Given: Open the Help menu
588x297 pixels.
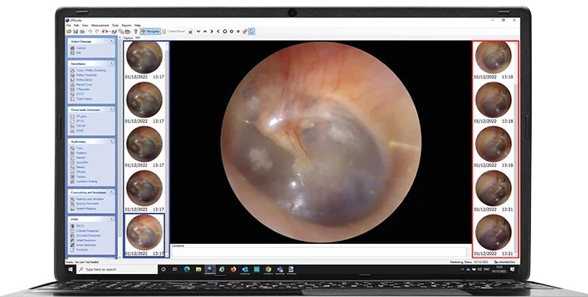Looking at the screenshot, I should (x=138, y=25).
